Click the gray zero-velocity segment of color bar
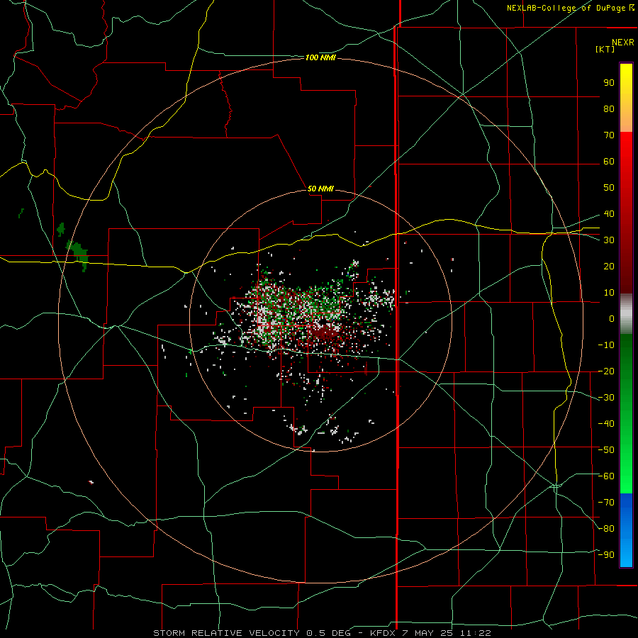This screenshot has width=638, height=638. pos(626,314)
